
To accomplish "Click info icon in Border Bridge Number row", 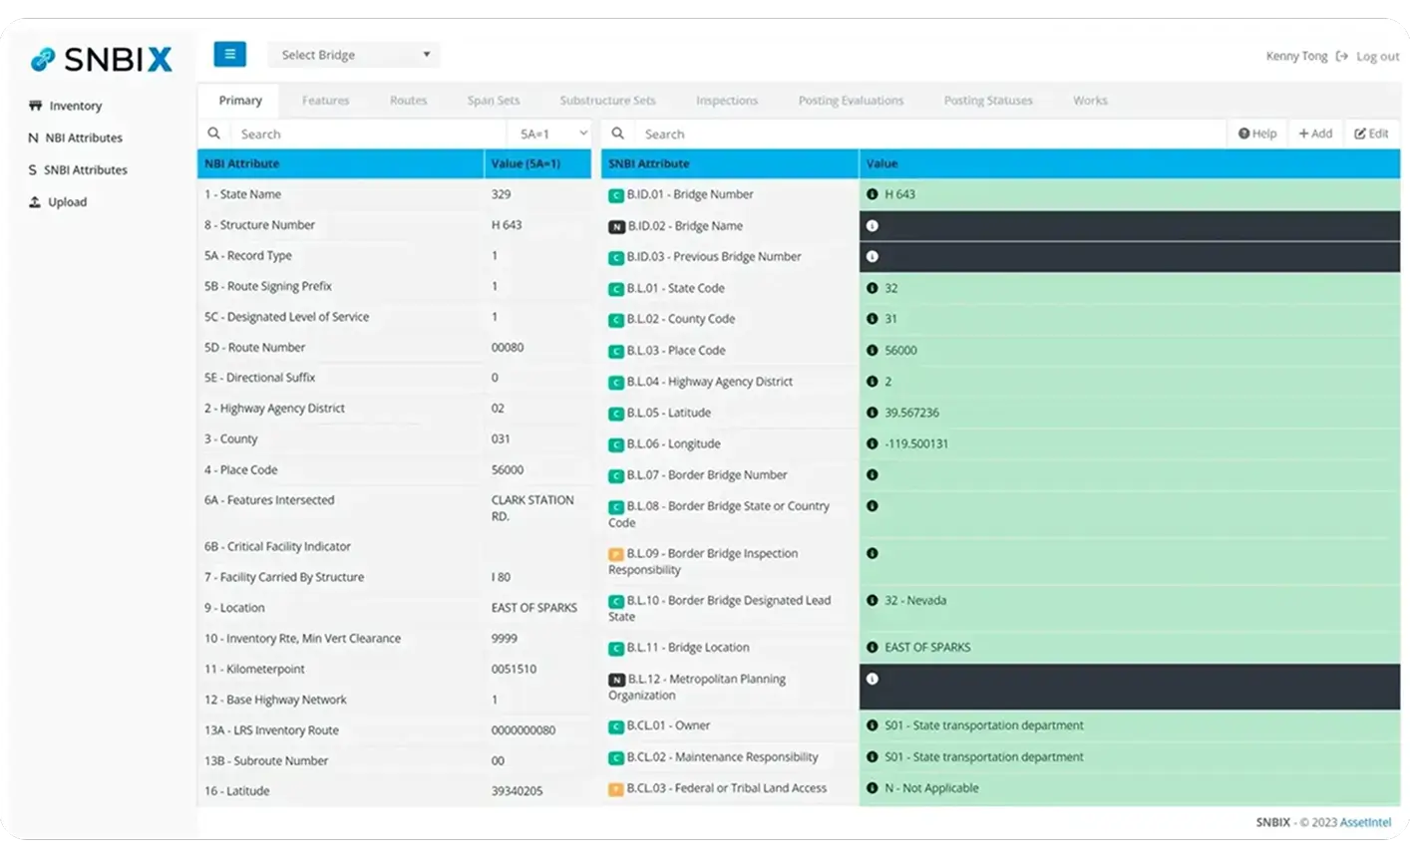I will point(873,475).
